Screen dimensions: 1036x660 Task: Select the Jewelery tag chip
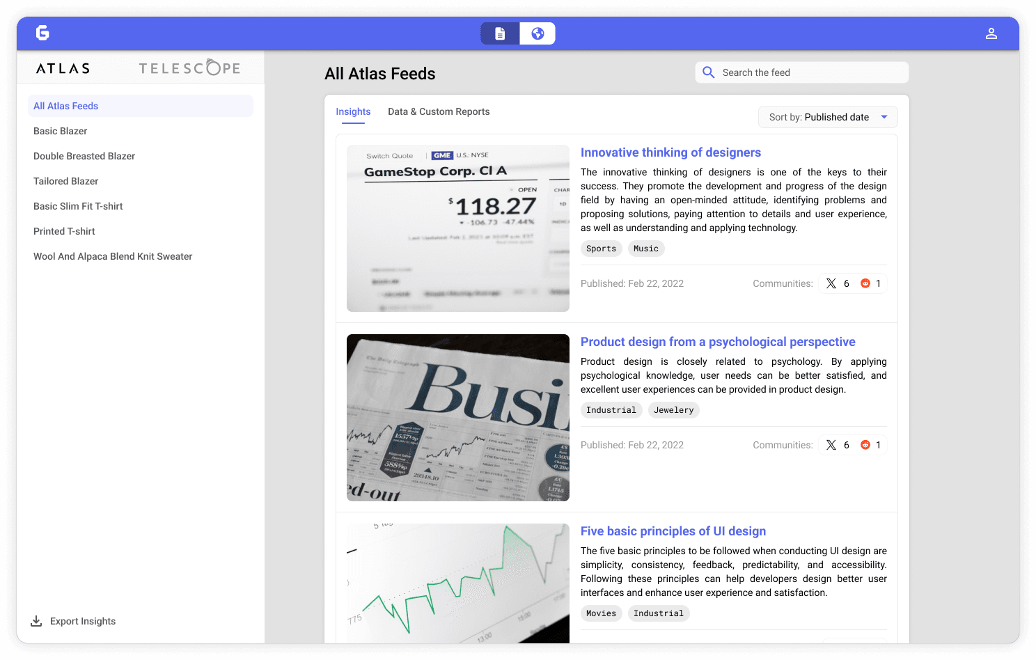click(x=673, y=410)
